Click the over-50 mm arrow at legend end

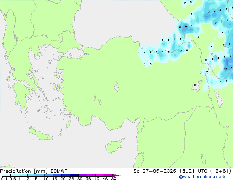(x=116, y=175)
